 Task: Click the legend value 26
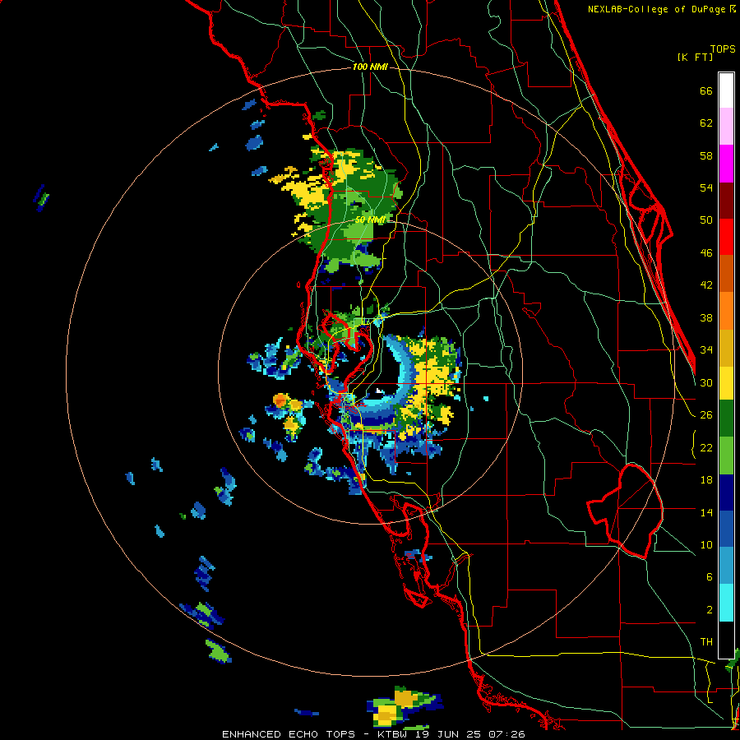tap(706, 415)
